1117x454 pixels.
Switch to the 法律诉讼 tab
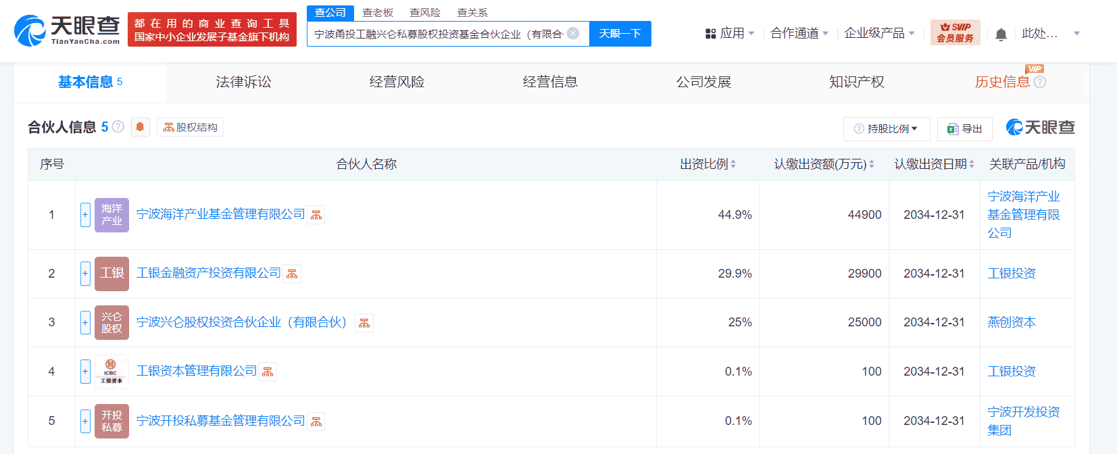pos(243,82)
